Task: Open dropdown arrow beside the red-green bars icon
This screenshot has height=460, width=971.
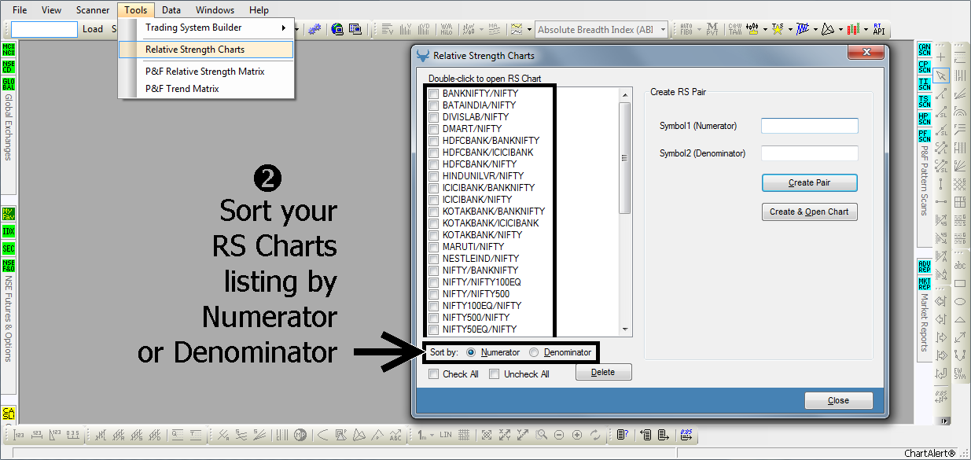Action: (866, 30)
